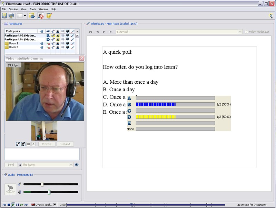Open the 'This Room' recipient dropdown
The height and width of the screenshot is (208, 276).
(48, 165)
